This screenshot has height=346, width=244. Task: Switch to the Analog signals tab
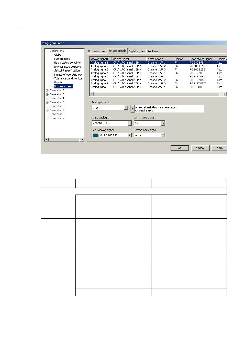coord(117,51)
